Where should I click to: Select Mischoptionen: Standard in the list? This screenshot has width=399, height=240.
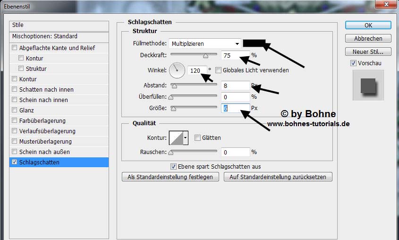(x=45, y=36)
